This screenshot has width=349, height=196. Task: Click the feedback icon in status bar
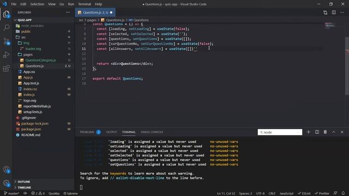click(x=335, y=193)
